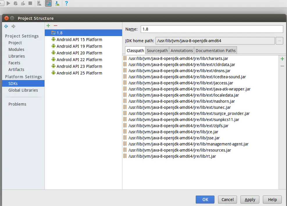Screen dimensions: 287x206
Task: Switch to the Classpath tab
Action: click(135, 51)
